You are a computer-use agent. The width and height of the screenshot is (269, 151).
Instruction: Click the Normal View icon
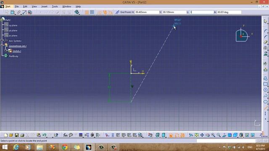pyautogui.click(x=224, y=135)
